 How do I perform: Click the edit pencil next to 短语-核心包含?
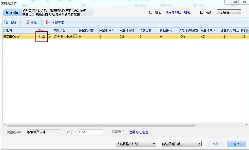(x=76, y=36)
